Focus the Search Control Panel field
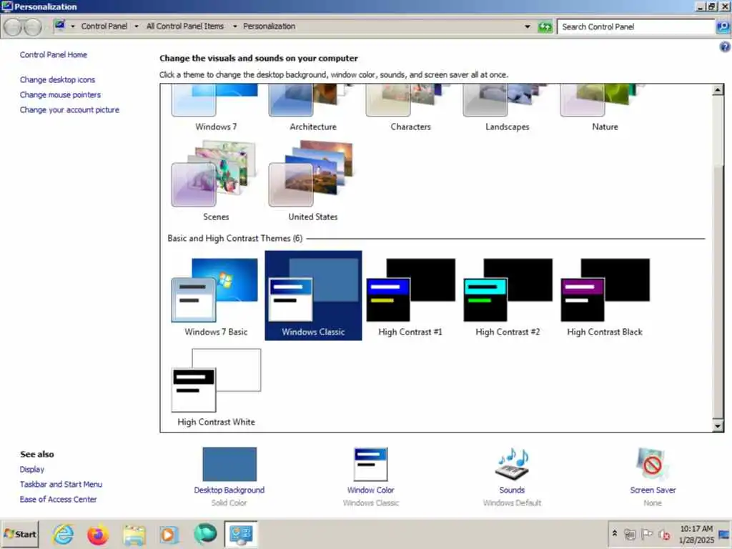 (636, 26)
